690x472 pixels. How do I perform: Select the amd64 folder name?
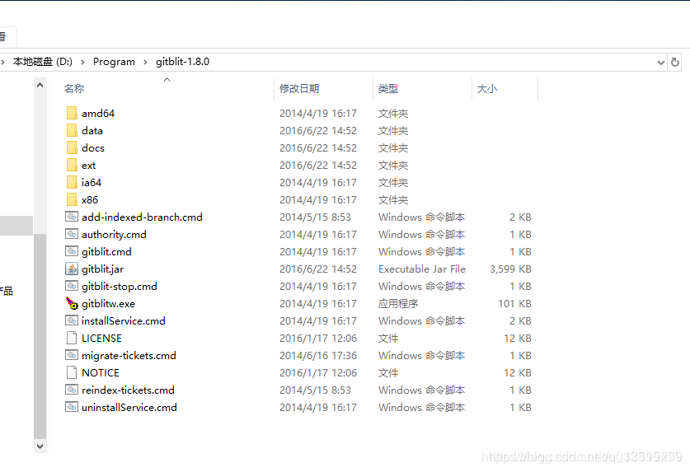tap(98, 113)
